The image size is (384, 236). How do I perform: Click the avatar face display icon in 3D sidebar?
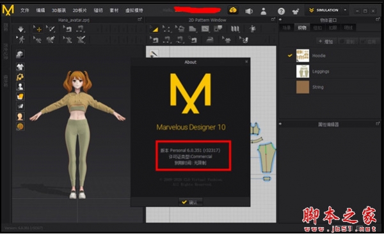point(20,116)
